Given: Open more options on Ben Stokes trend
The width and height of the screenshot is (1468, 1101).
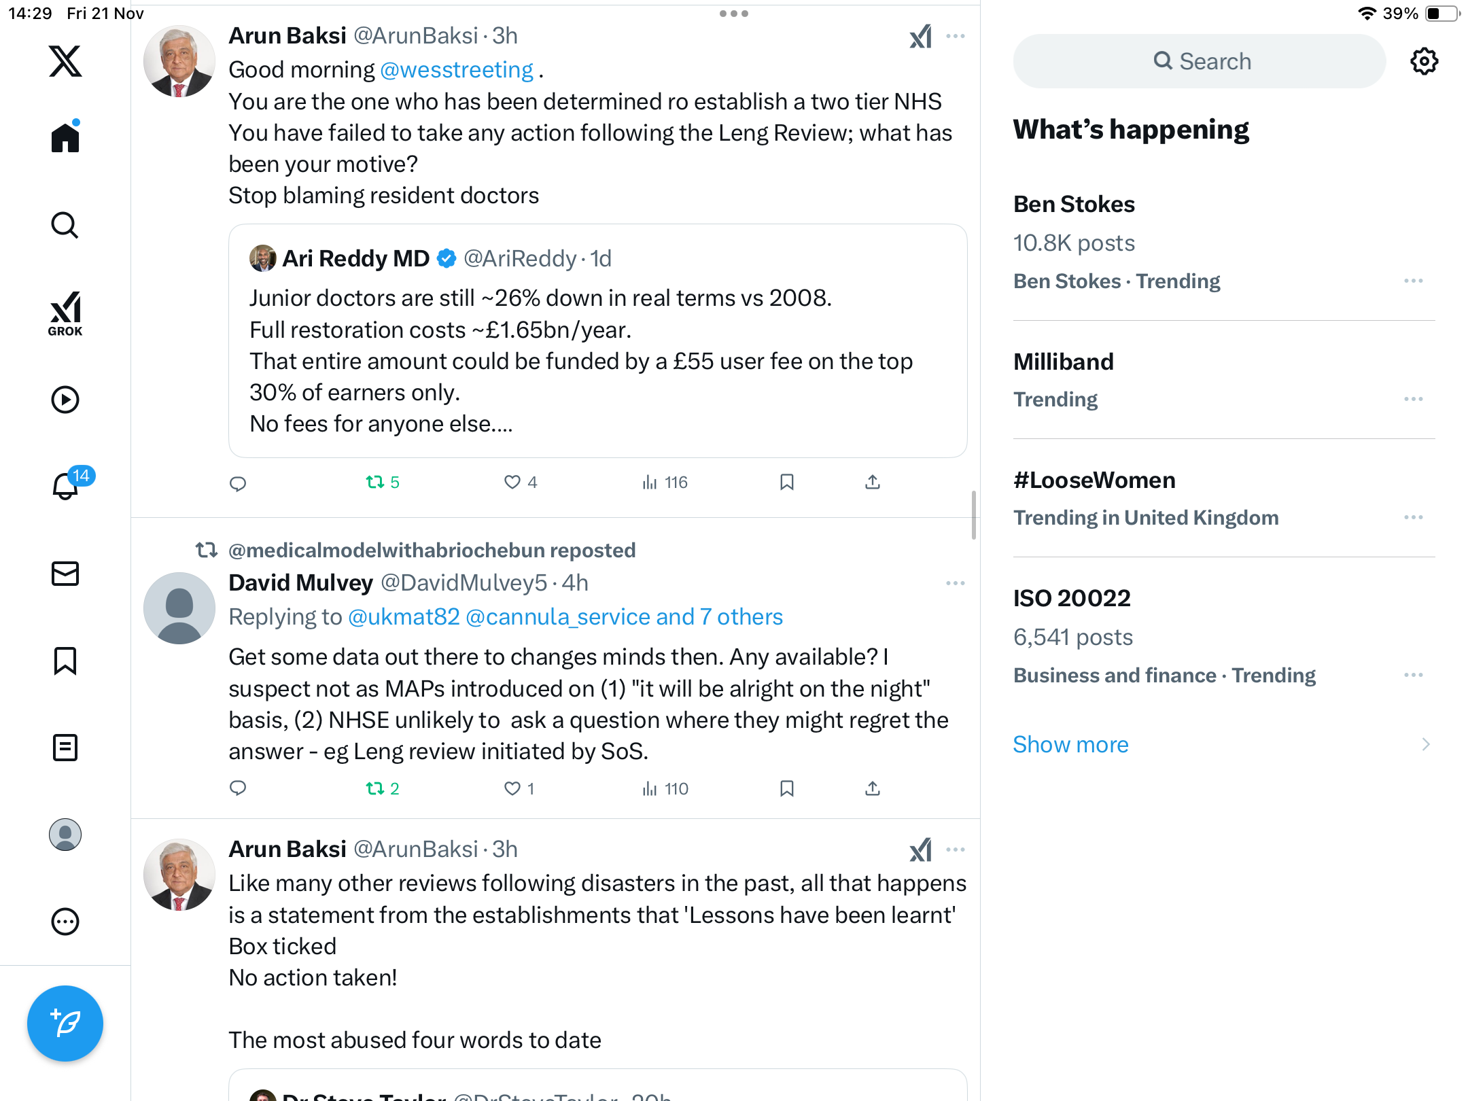Looking at the screenshot, I should [x=1413, y=281].
